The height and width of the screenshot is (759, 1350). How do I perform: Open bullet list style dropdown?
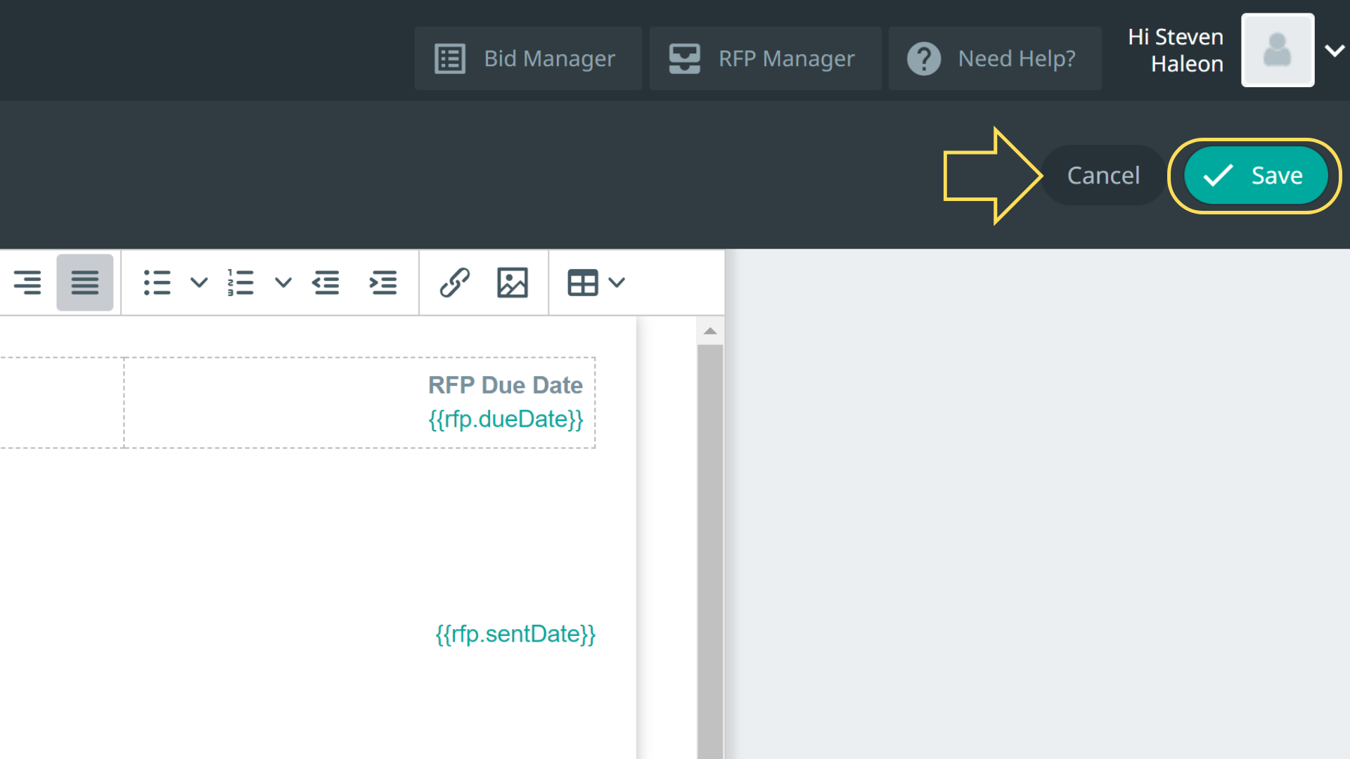199,283
